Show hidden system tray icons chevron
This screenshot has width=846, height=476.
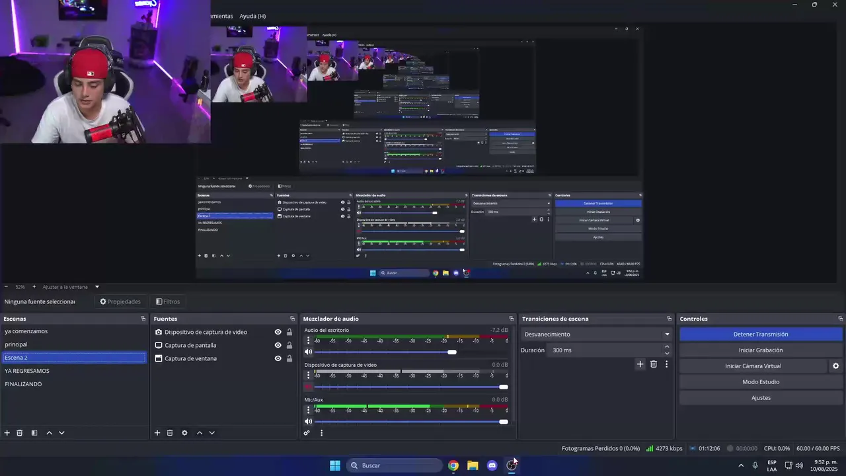coord(740,465)
